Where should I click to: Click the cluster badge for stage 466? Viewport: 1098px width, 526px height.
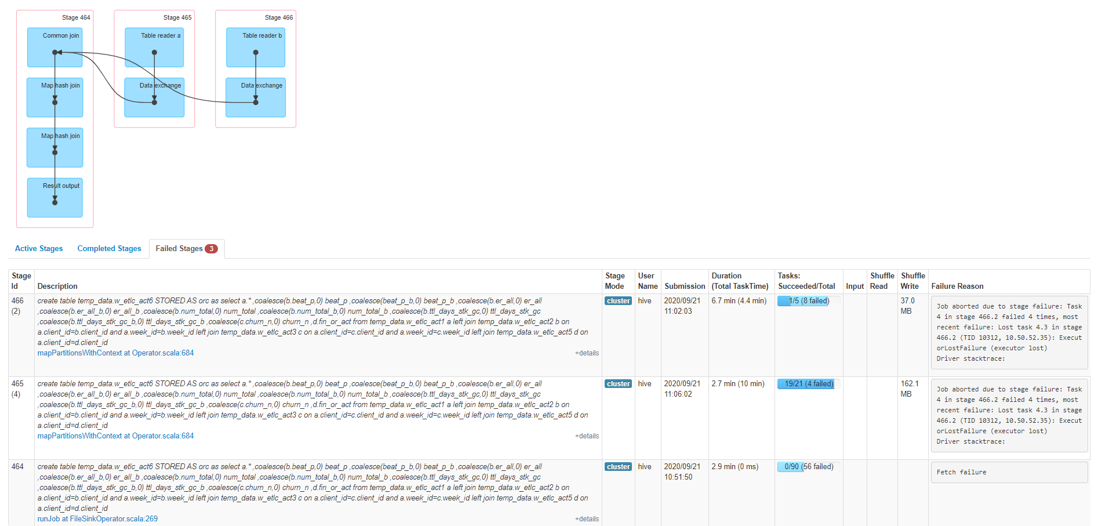click(618, 301)
